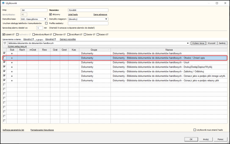Screen dimensions: 230x144
Task: Expand the 'Uprawnienia o stanie' (dowolny) dropdown
Action: coord(29,39)
